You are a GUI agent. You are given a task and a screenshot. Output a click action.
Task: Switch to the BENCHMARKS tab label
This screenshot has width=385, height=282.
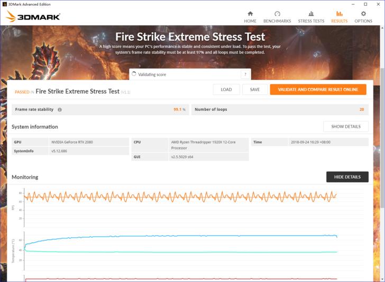tap(277, 21)
